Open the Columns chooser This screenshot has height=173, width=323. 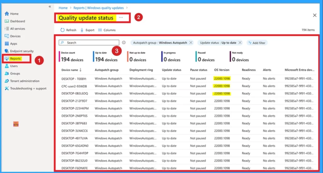pos(107,30)
